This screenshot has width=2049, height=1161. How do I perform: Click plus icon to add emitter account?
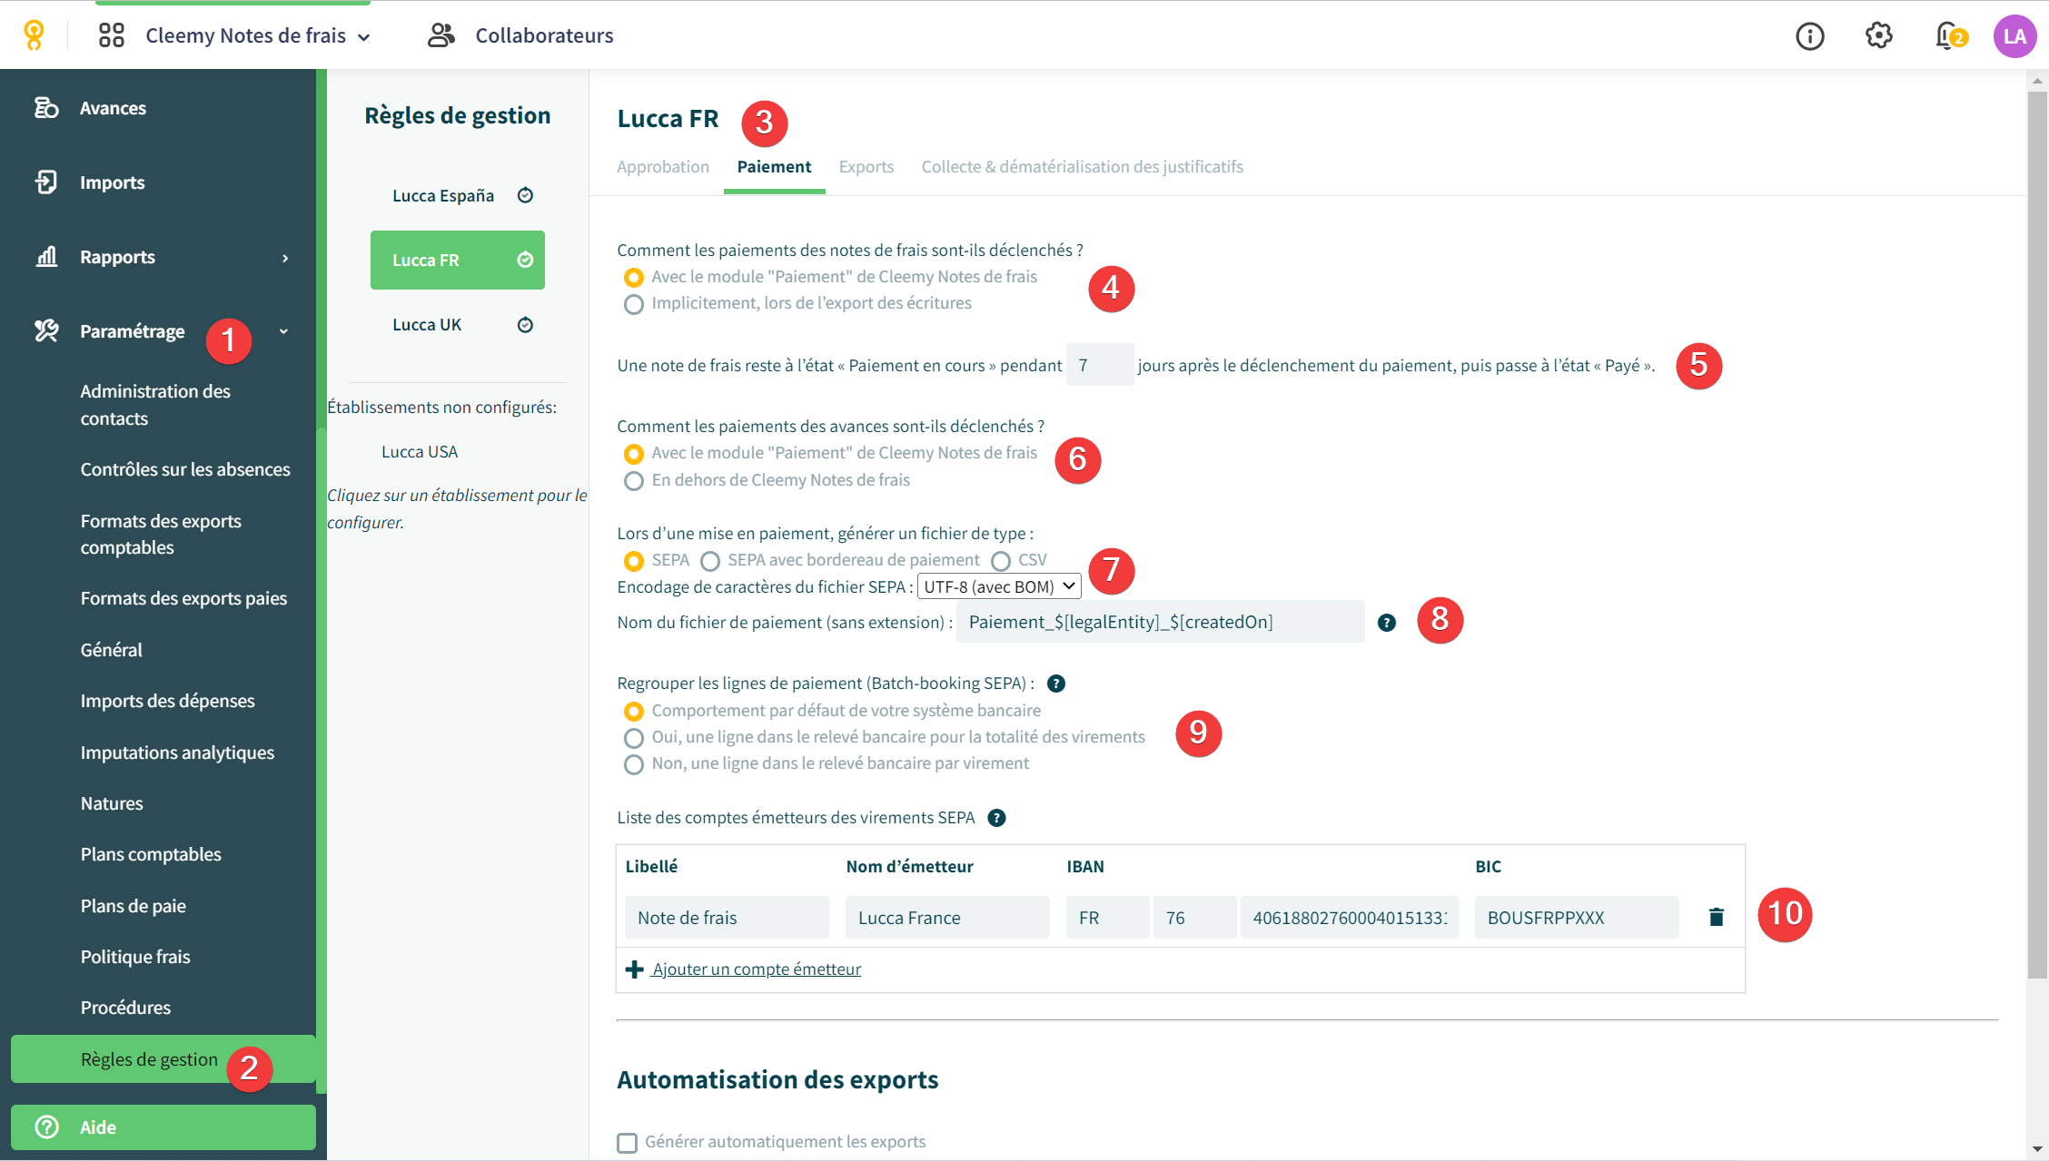[634, 969]
